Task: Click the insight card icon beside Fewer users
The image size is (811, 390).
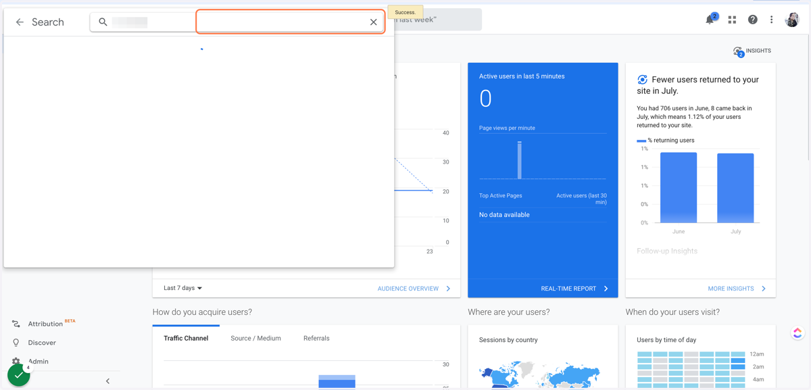Action: (642, 80)
